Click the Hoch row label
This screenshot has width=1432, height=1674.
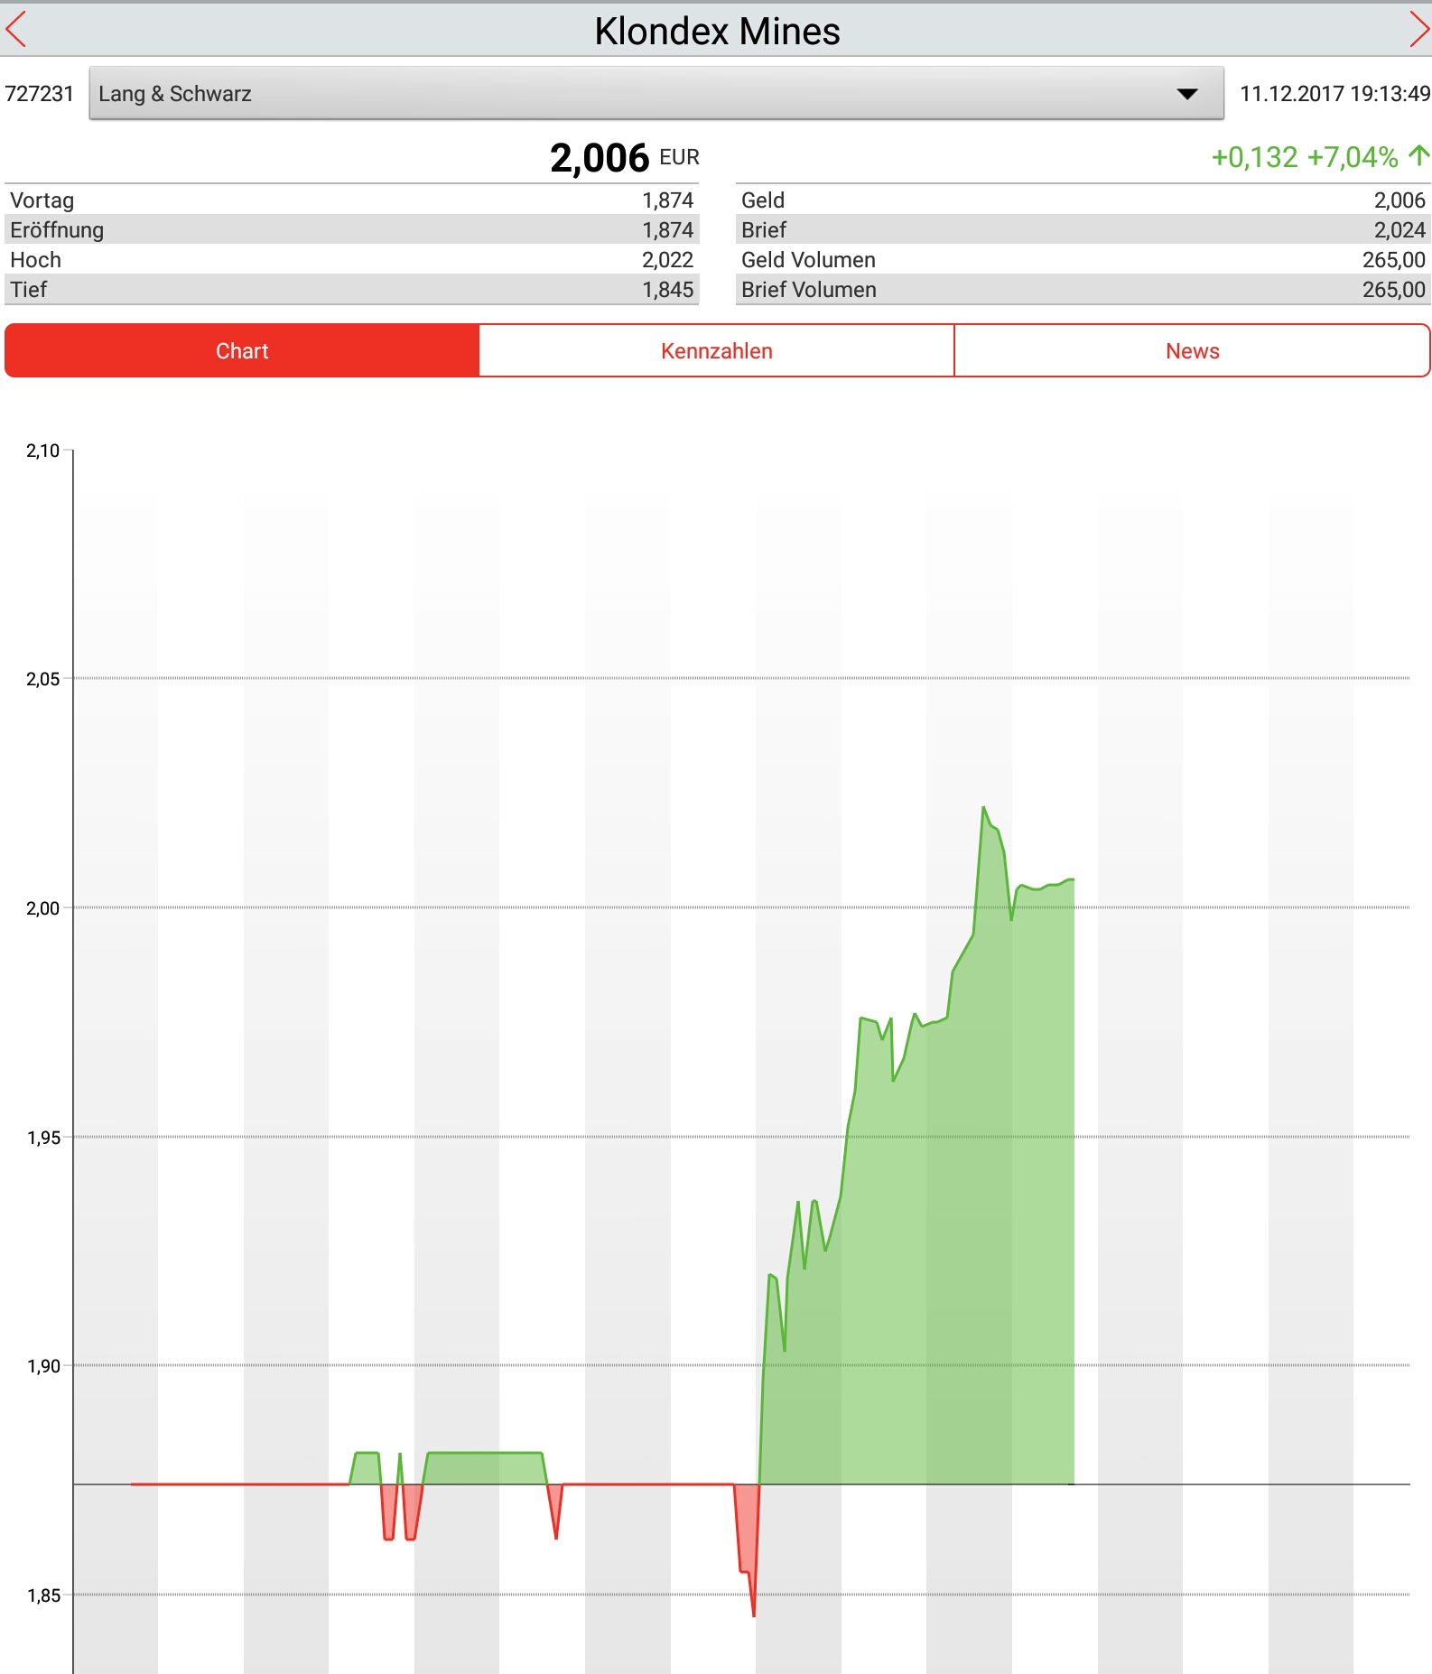point(35,260)
